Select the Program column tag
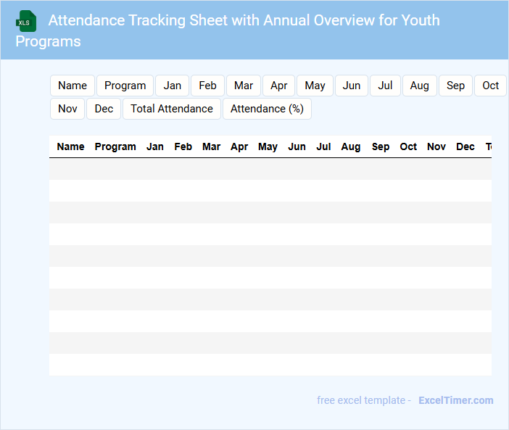 click(x=125, y=86)
